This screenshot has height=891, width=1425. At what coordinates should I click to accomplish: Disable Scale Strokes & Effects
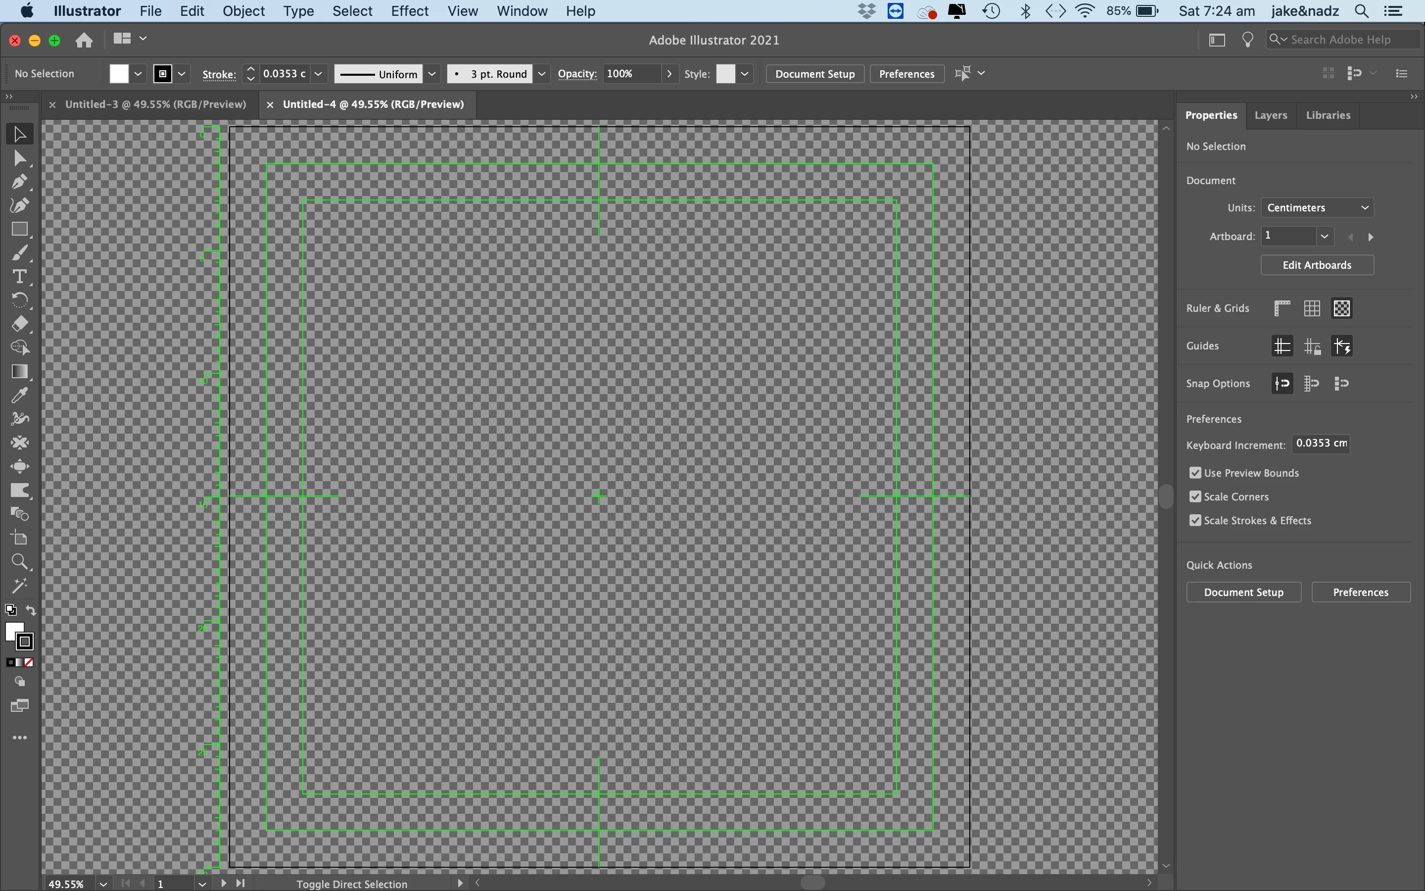point(1195,520)
